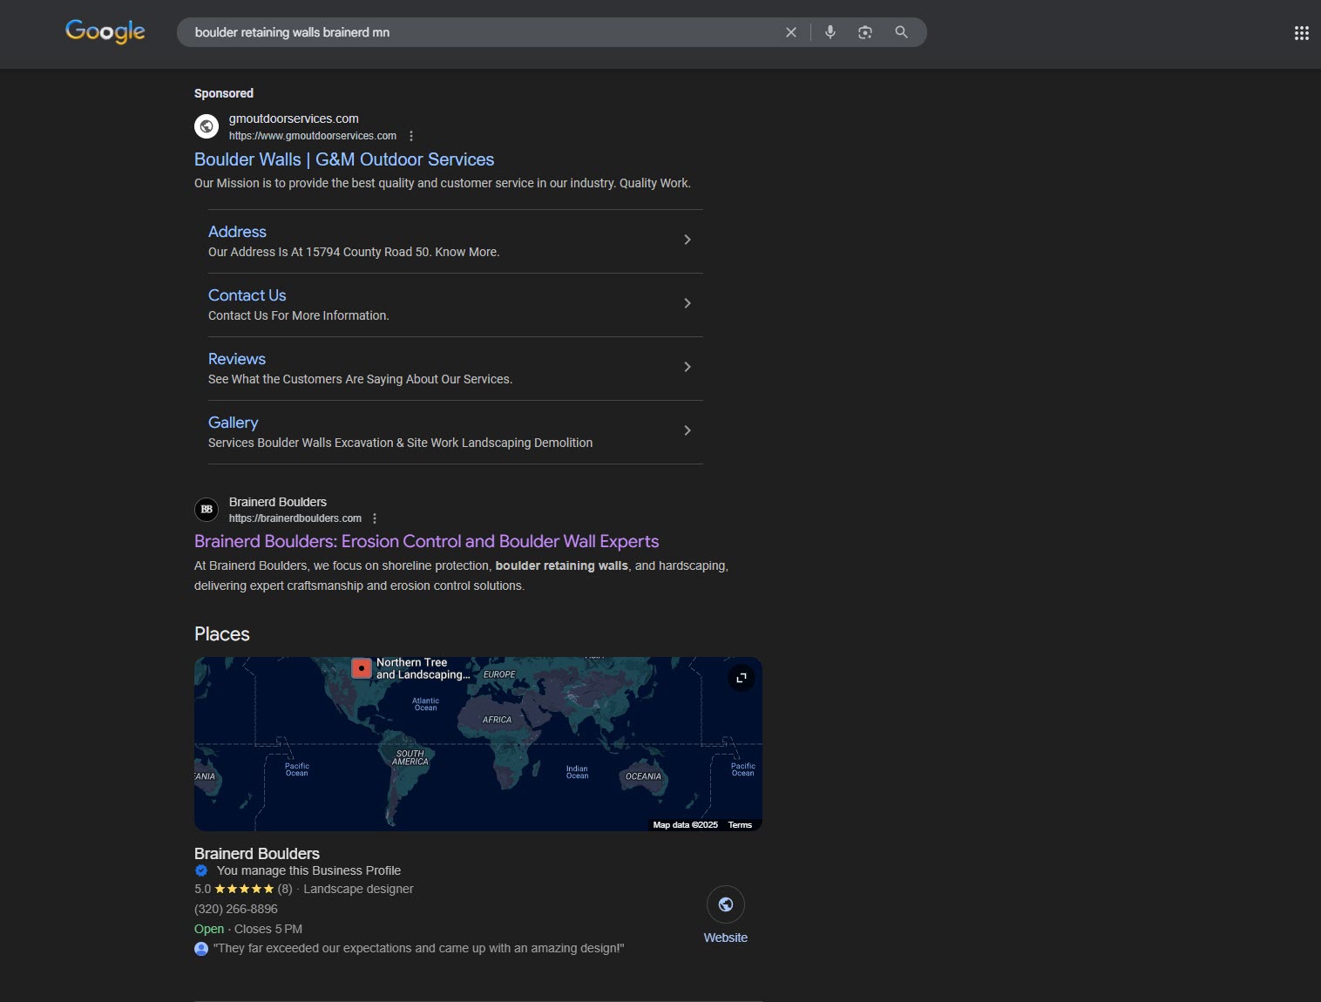Expand the Places map to full view
The width and height of the screenshot is (1321, 1002).
click(742, 678)
